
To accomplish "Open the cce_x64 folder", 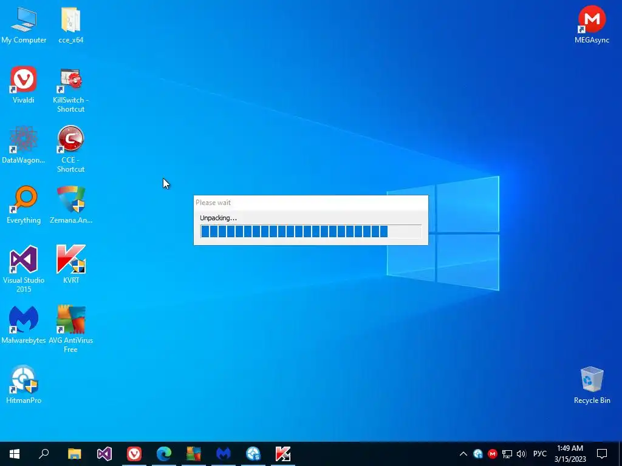I will click(70, 24).
